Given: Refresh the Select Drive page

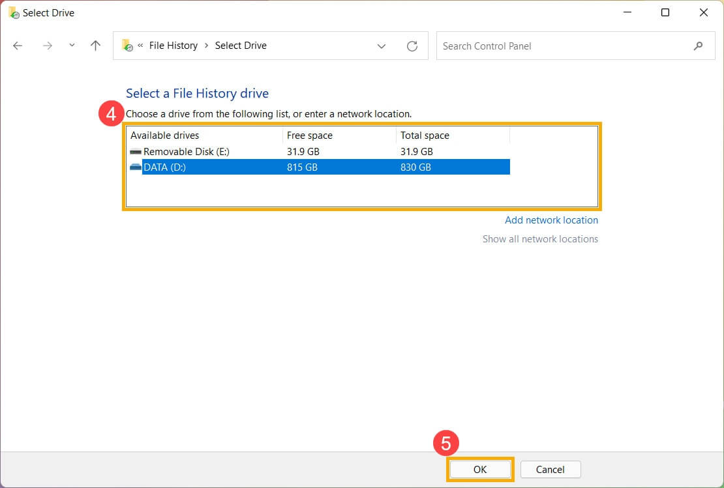Looking at the screenshot, I should click(412, 46).
